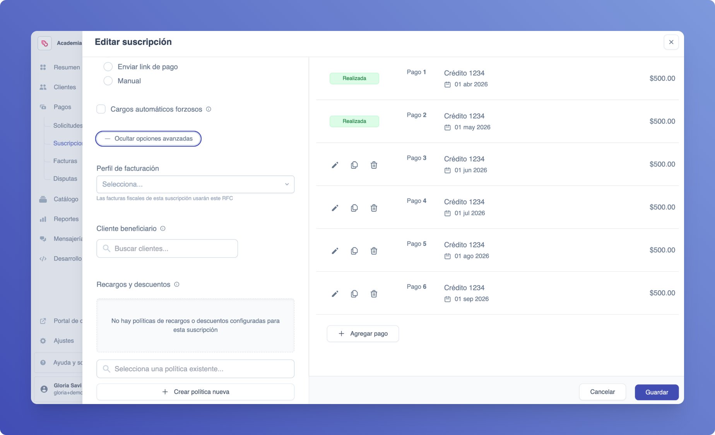The width and height of the screenshot is (715, 435).
Task: Open Solicitudes under Pagos
Action: [x=68, y=125]
